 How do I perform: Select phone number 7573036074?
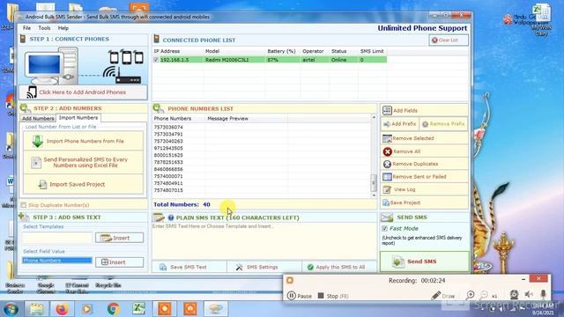[x=168, y=127]
